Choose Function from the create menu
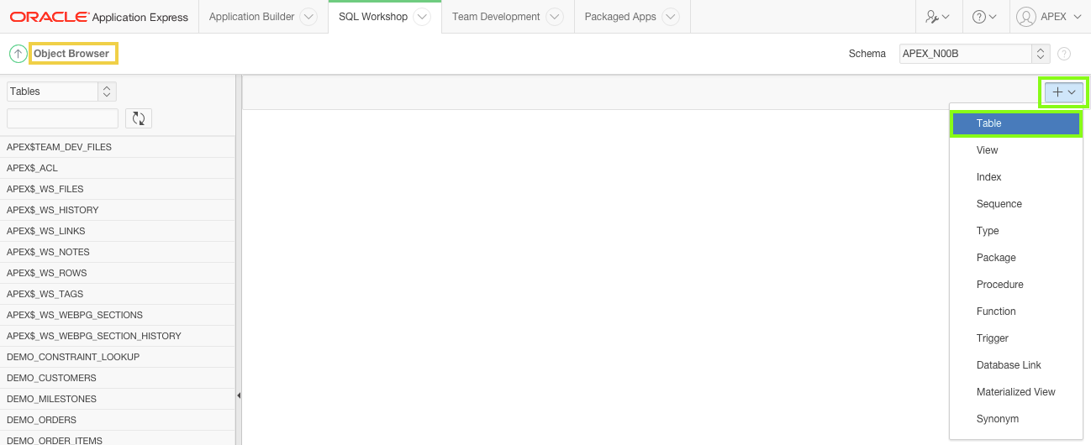The image size is (1091, 445). point(1015,311)
